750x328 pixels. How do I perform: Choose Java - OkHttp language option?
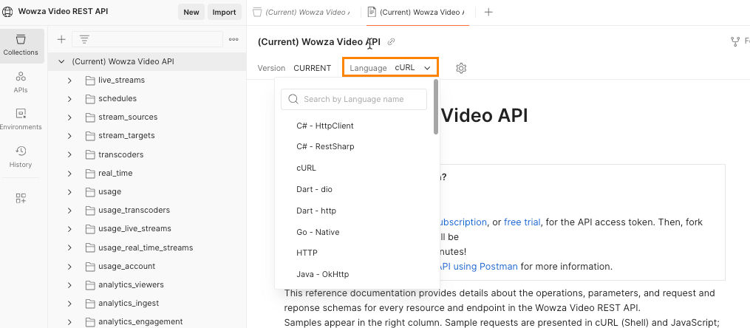pyautogui.click(x=322, y=274)
